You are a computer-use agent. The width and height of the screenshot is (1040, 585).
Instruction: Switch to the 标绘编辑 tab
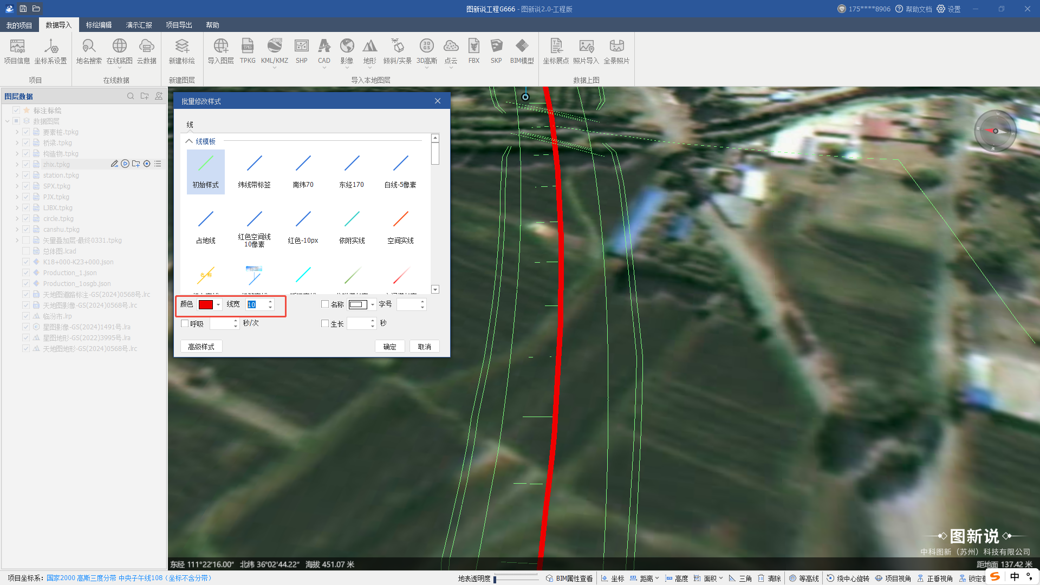point(99,25)
